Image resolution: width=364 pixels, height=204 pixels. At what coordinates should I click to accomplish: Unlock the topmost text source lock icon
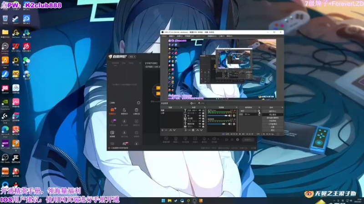pyautogui.click(x=203, y=111)
